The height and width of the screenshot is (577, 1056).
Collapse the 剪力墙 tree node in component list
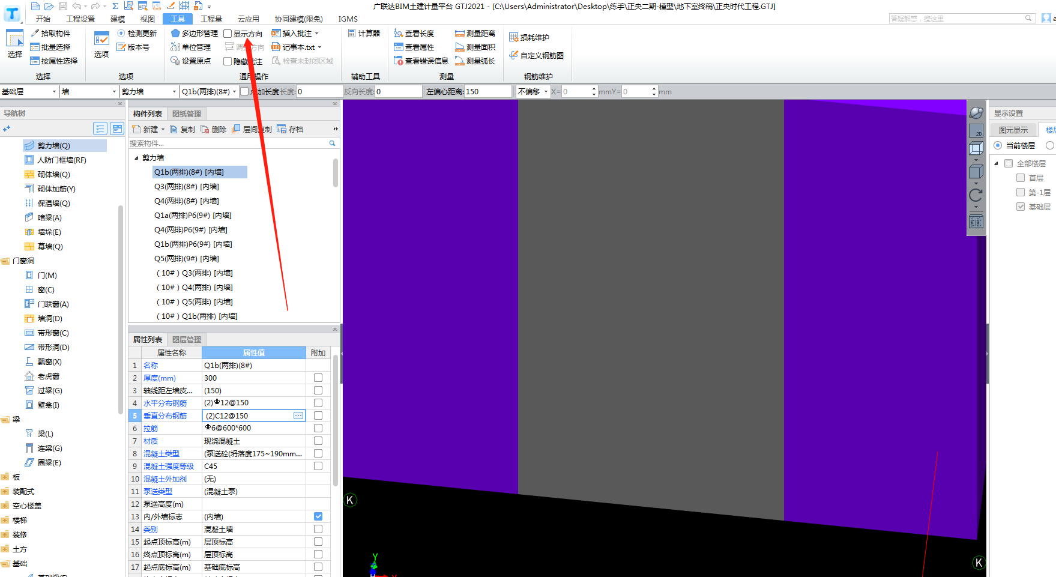(136, 158)
